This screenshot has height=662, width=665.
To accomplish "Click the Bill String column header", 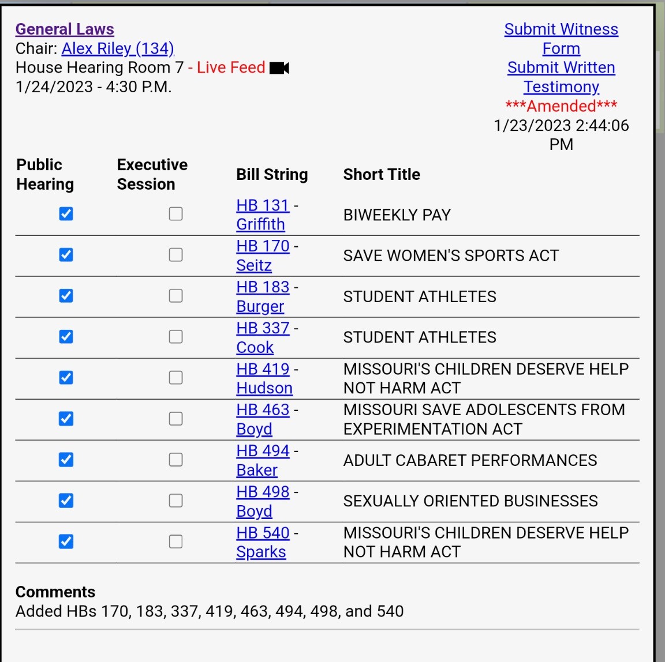I will coord(272,175).
